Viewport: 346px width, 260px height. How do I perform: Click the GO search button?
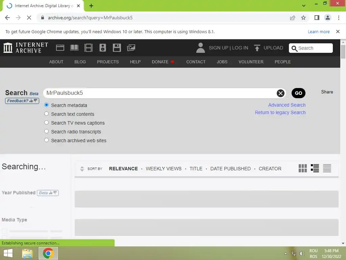pos(298,93)
